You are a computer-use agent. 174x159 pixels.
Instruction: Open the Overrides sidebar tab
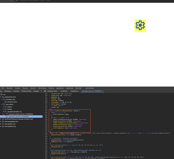(x=16, y=91)
